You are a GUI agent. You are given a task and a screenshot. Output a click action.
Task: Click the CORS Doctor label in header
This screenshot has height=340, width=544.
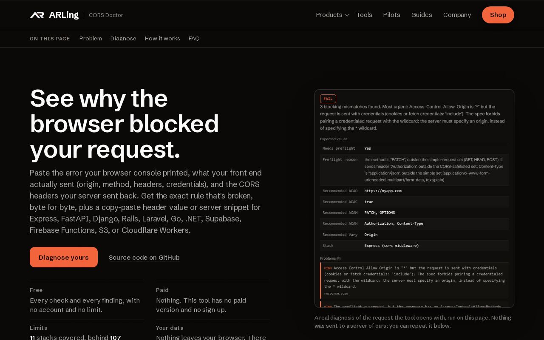tap(106, 15)
